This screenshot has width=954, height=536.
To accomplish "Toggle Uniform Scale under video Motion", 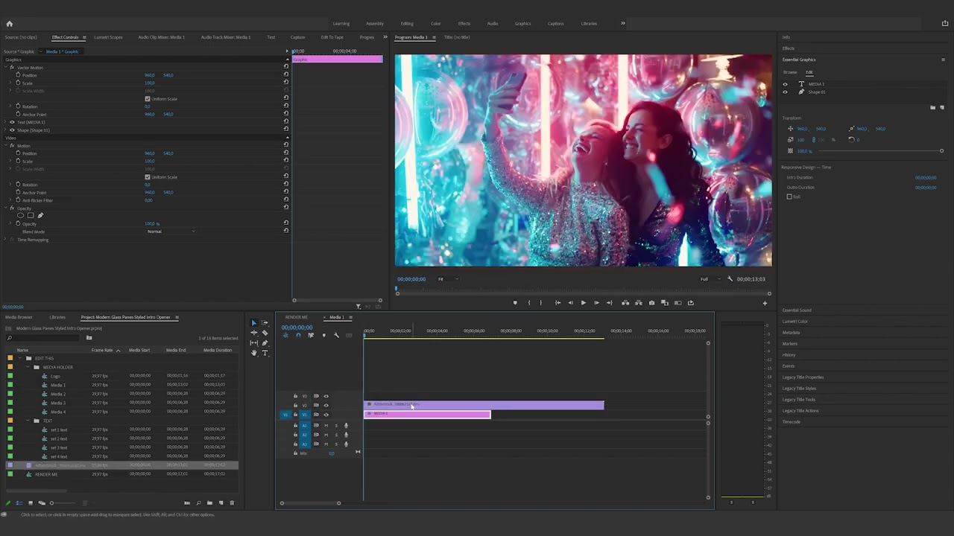I will pyautogui.click(x=148, y=177).
